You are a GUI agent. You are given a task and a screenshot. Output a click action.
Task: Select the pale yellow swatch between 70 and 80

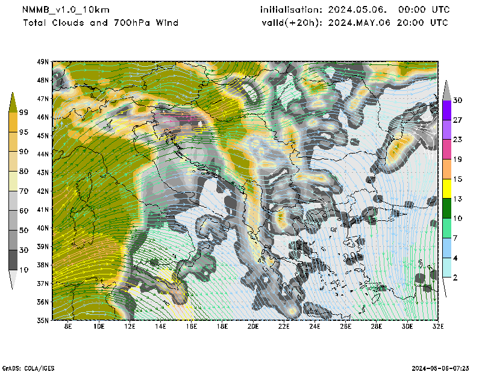tap(13, 181)
